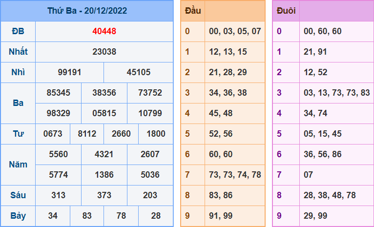
Task: Click fifth prize number 5036
Action: pos(150,175)
